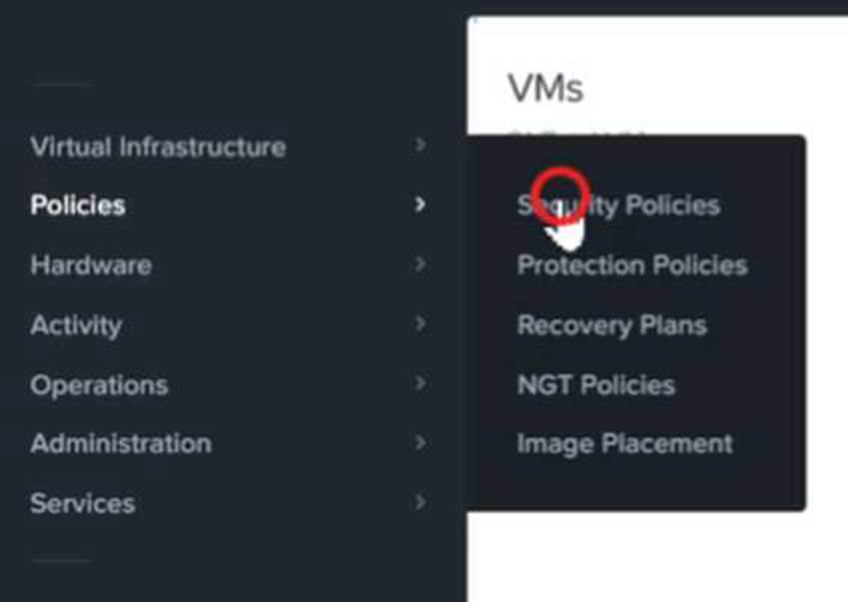Open NGT Policies
The image size is (848, 602).
595,385
